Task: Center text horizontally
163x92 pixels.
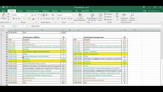Action: pos(41,19)
